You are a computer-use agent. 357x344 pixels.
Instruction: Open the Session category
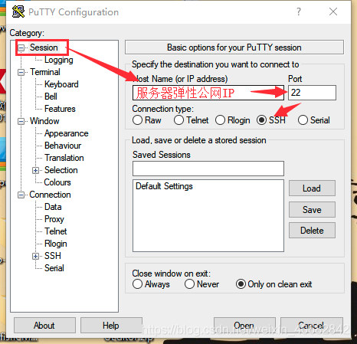(x=44, y=48)
